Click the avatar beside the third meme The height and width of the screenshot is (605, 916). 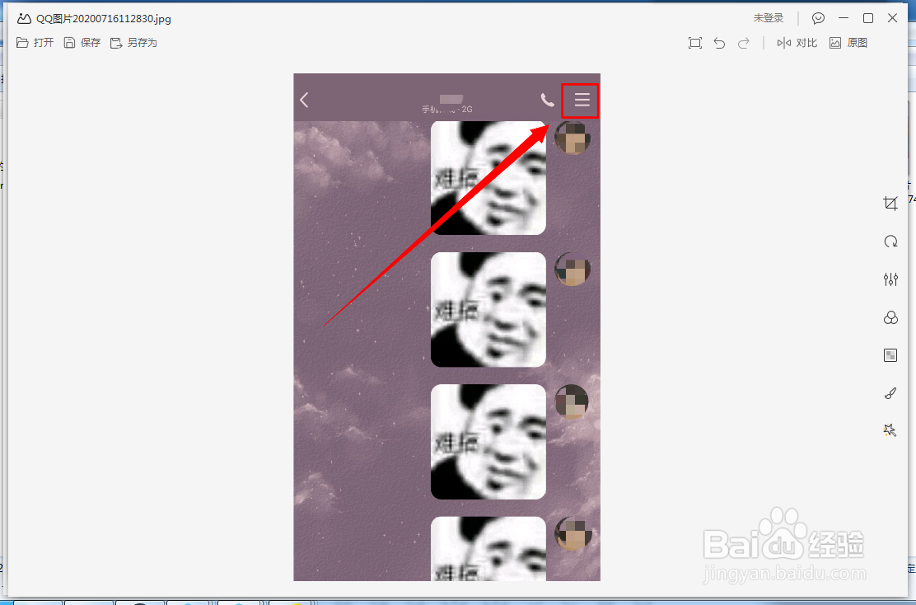pyautogui.click(x=572, y=401)
